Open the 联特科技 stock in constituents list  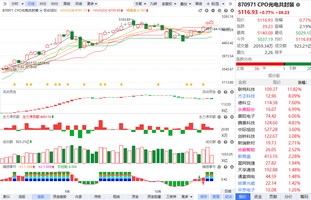pos(246,89)
